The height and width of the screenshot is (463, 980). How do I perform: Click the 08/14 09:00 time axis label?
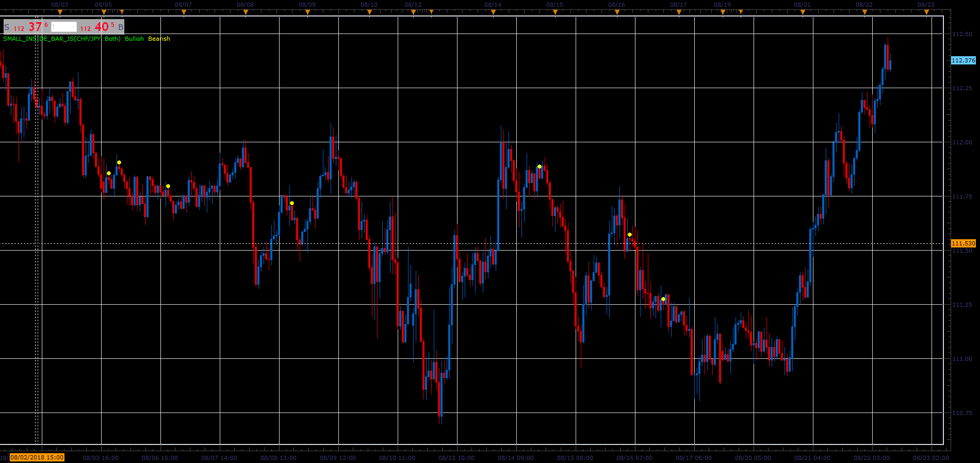pos(516,458)
